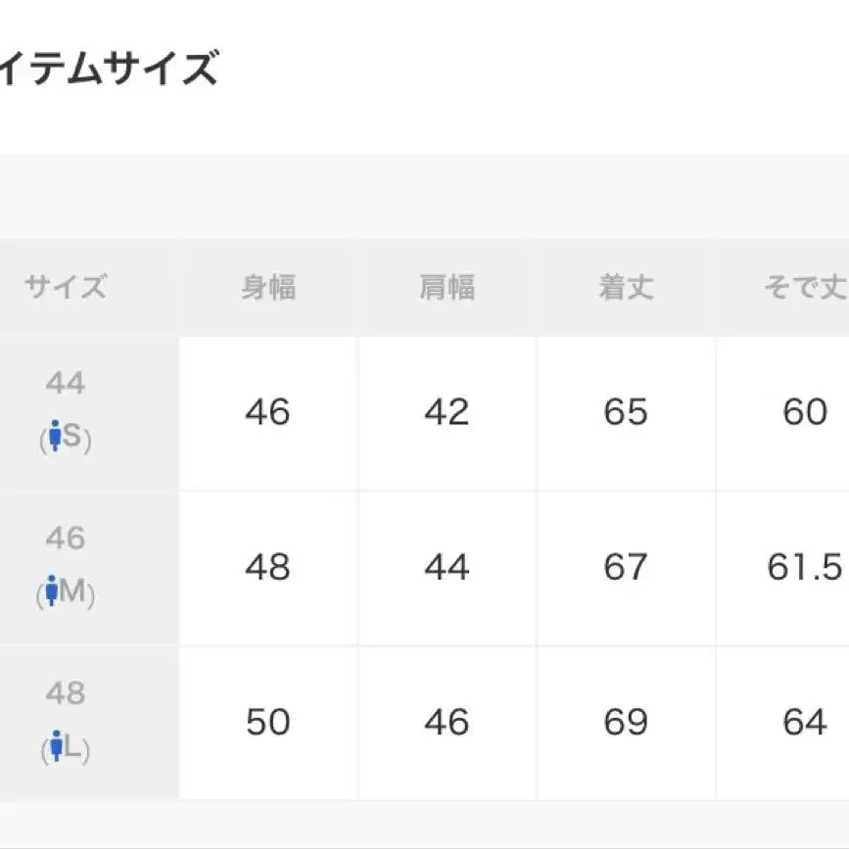This screenshot has height=849, width=849.
Task: Click the 身幅 value 46 for size 44
Action: click(x=268, y=412)
